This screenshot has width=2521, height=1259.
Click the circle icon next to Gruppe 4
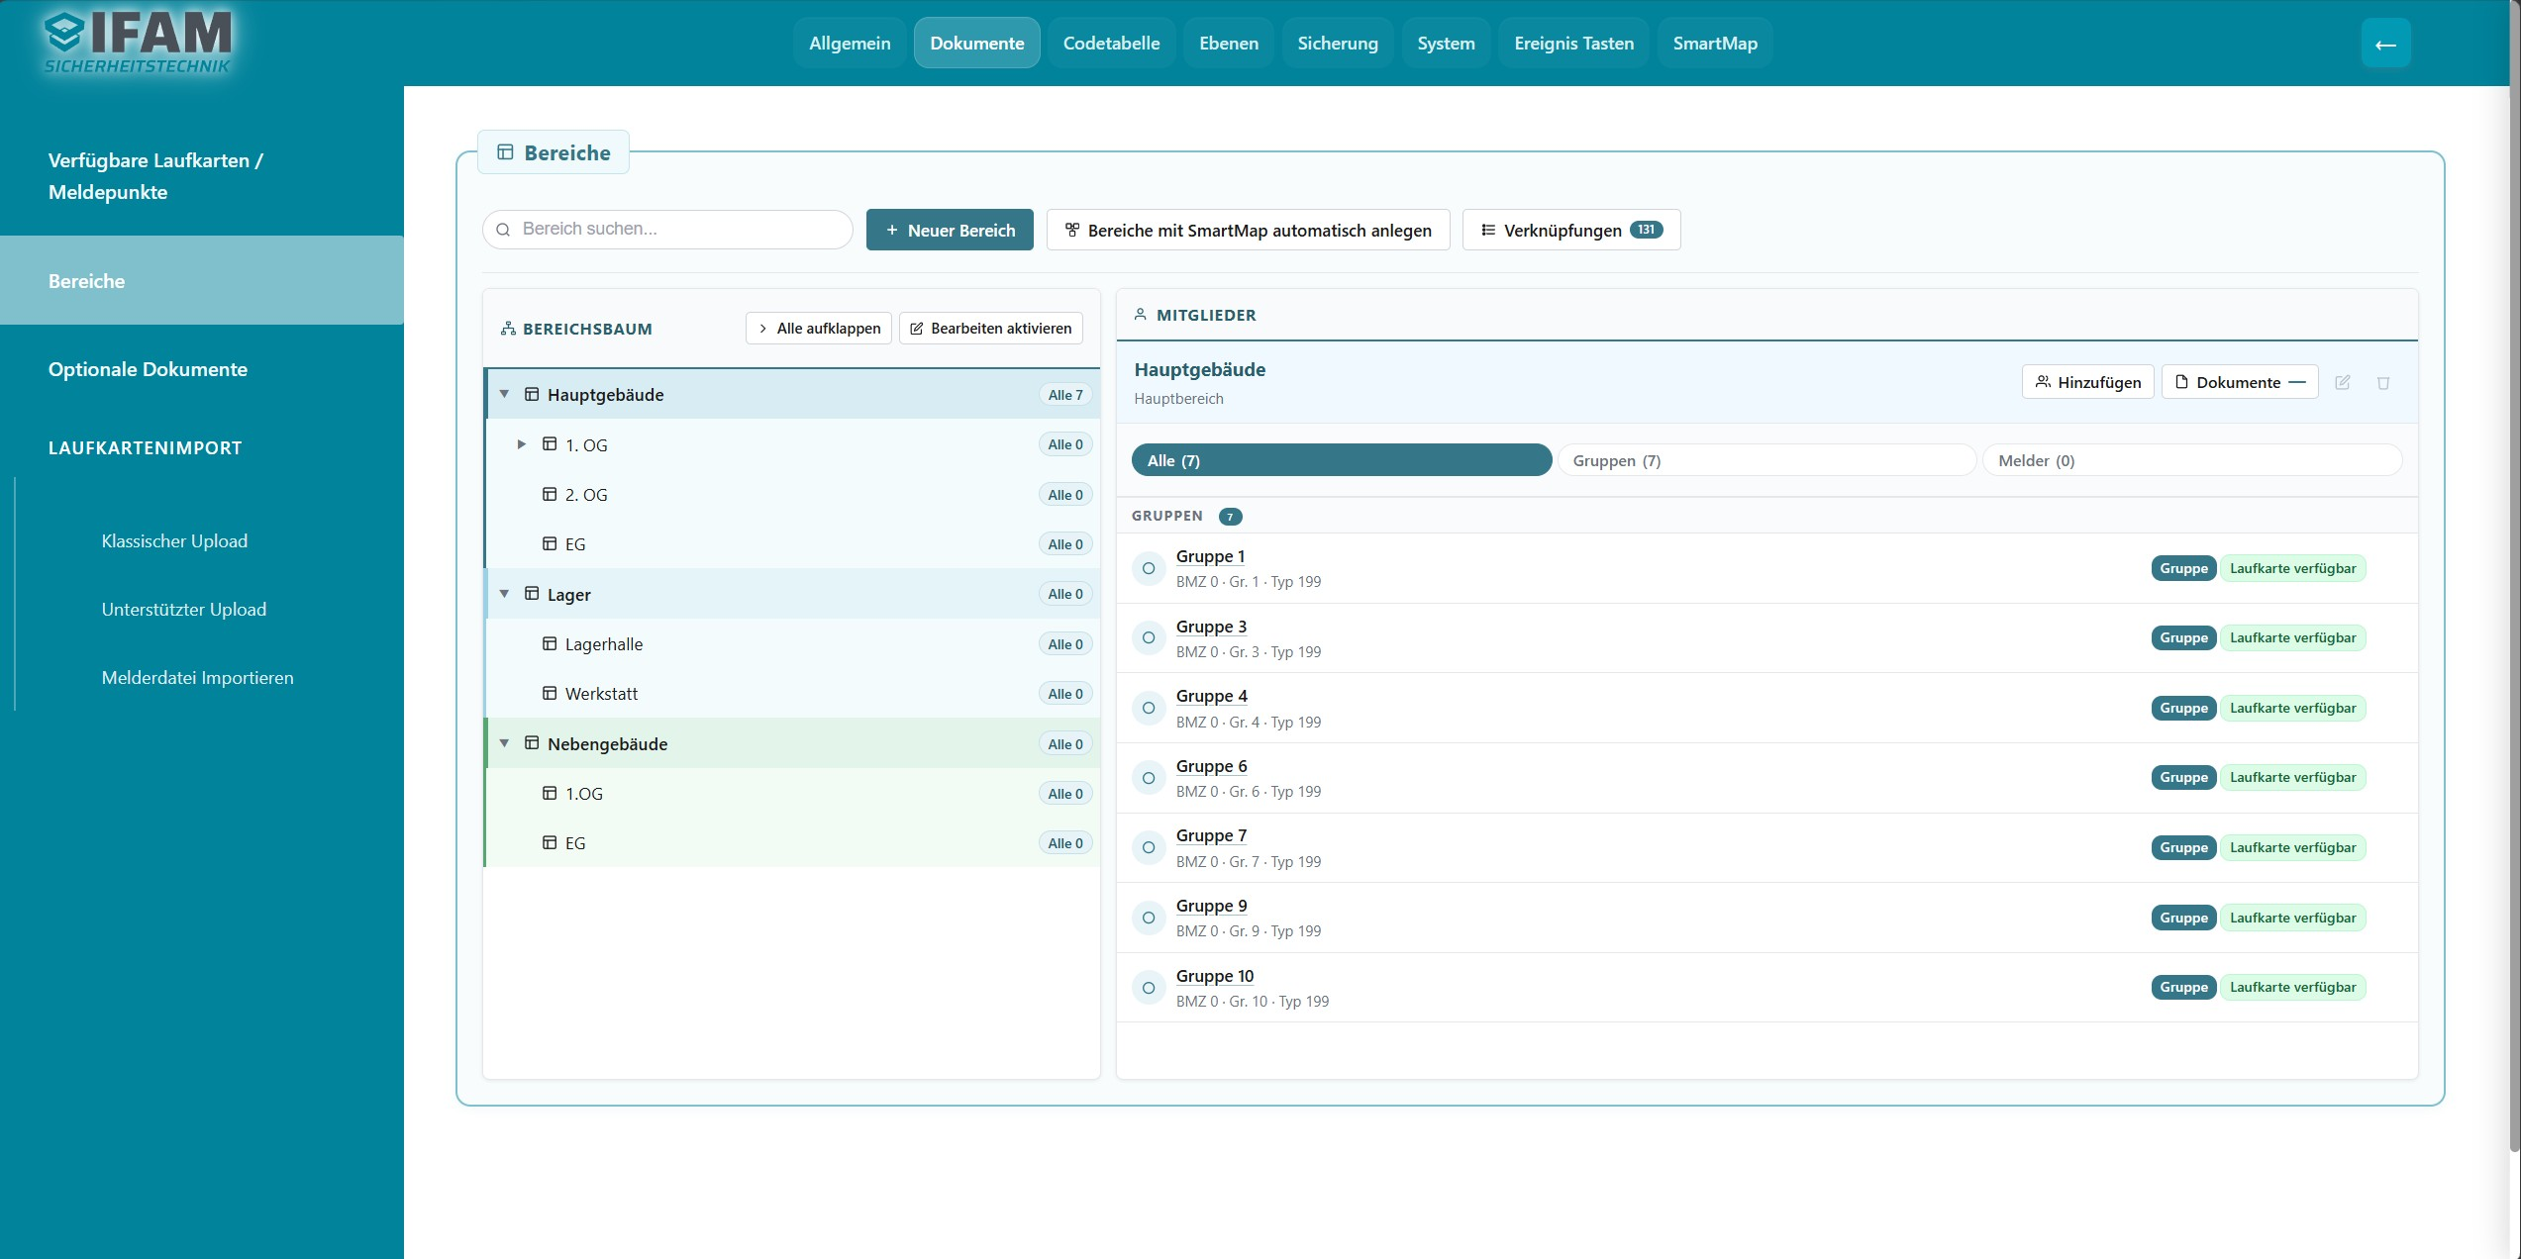coord(1149,708)
